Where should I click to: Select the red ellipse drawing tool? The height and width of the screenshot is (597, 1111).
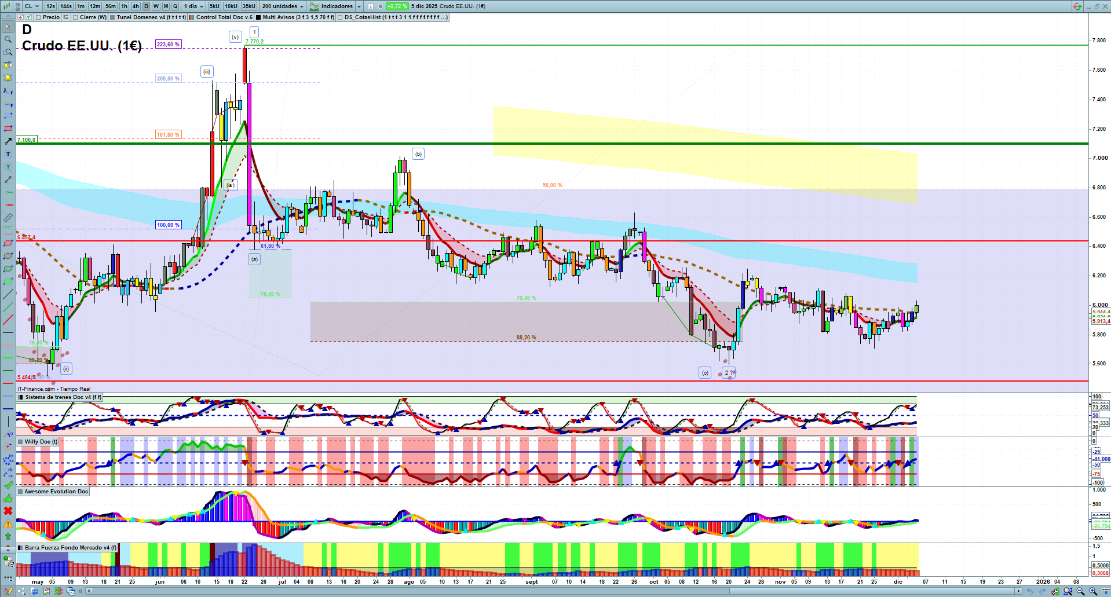(8, 243)
